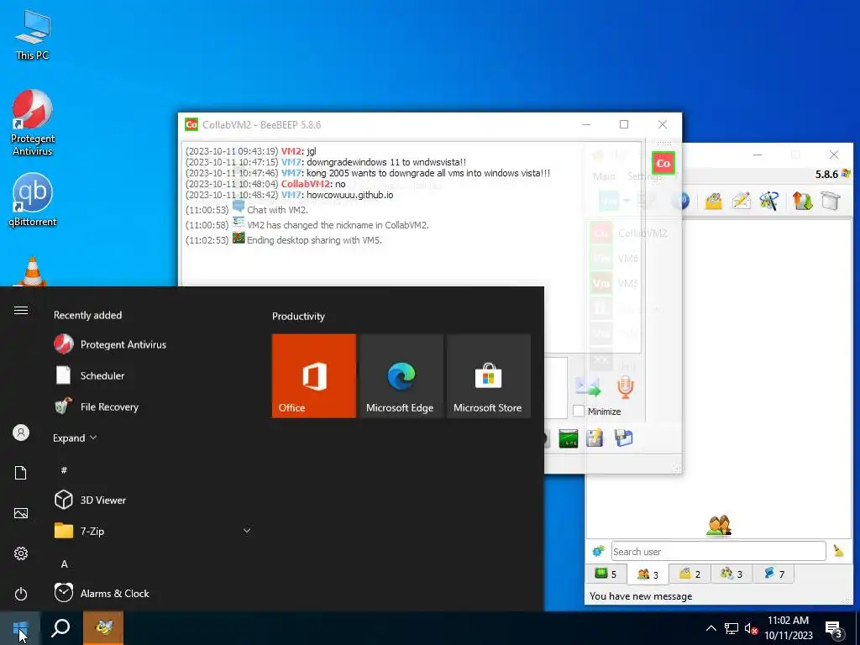Screen dimensions: 860x645
Task: Tick the Minimize checkbox in chat window
Action: coord(579,411)
